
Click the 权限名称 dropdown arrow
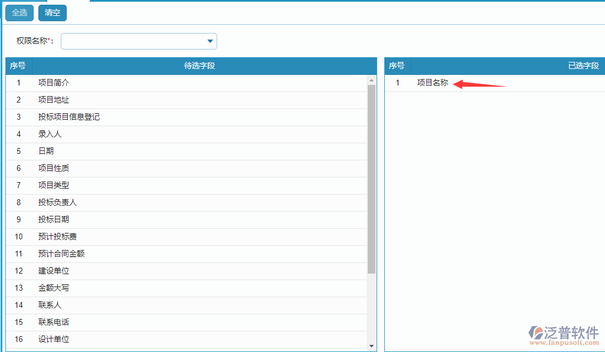[210, 41]
